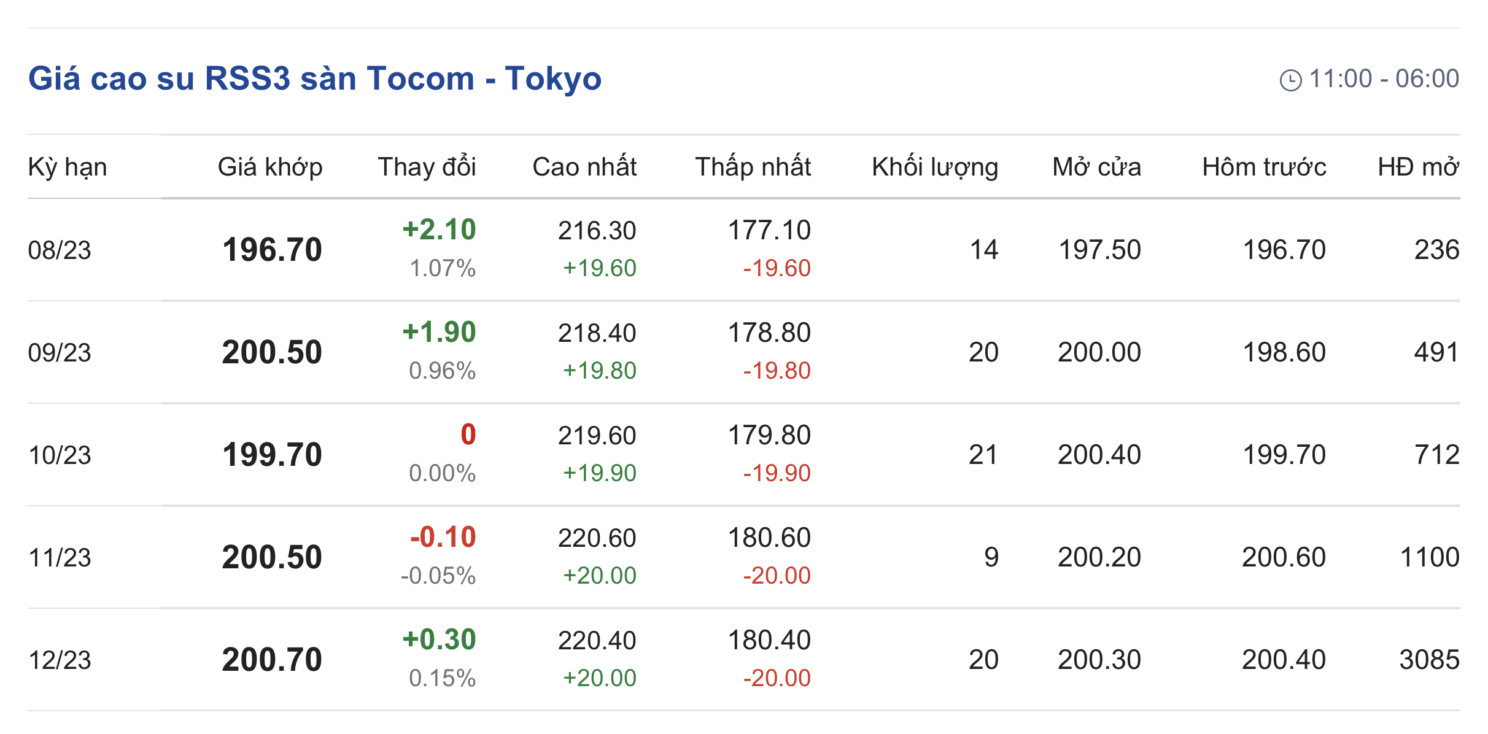Select the 11/23 contract term
Screen dimensions: 1488x734
point(60,558)
